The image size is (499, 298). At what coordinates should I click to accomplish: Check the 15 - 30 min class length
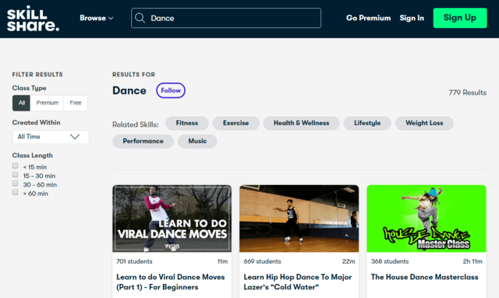15,175
